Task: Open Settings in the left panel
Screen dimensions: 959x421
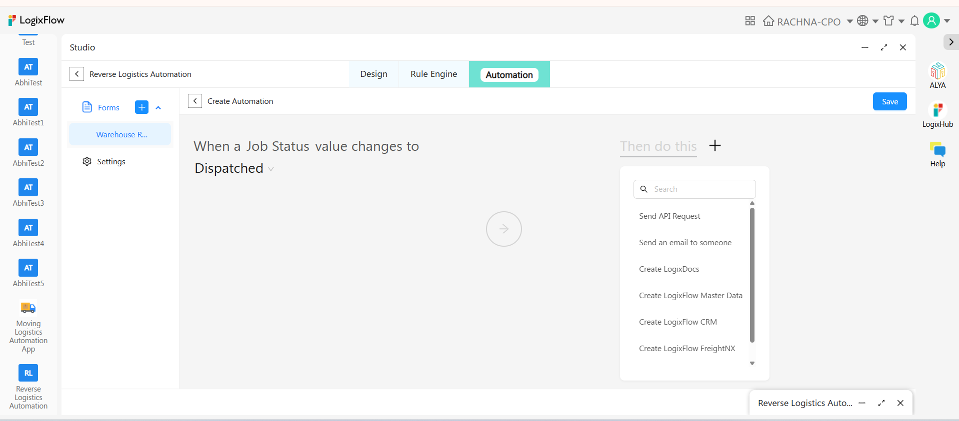Action: point(104,161)
